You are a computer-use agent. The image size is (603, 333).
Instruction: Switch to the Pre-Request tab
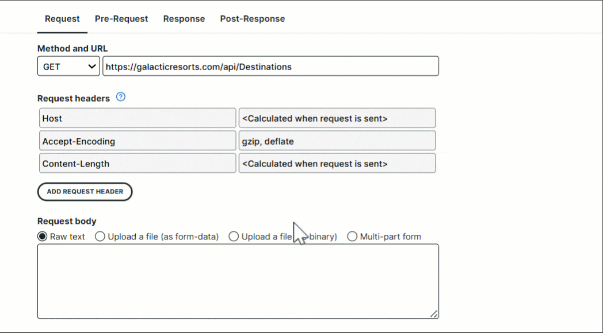tap(121, 19)
